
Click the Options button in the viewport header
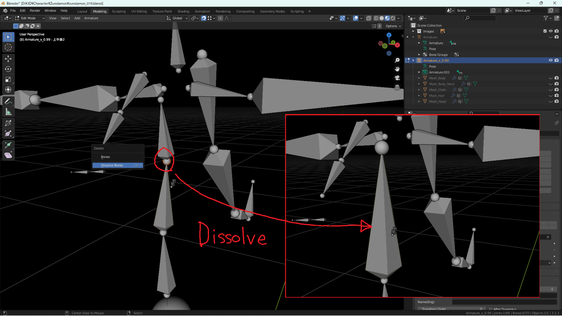click(393, 26)
